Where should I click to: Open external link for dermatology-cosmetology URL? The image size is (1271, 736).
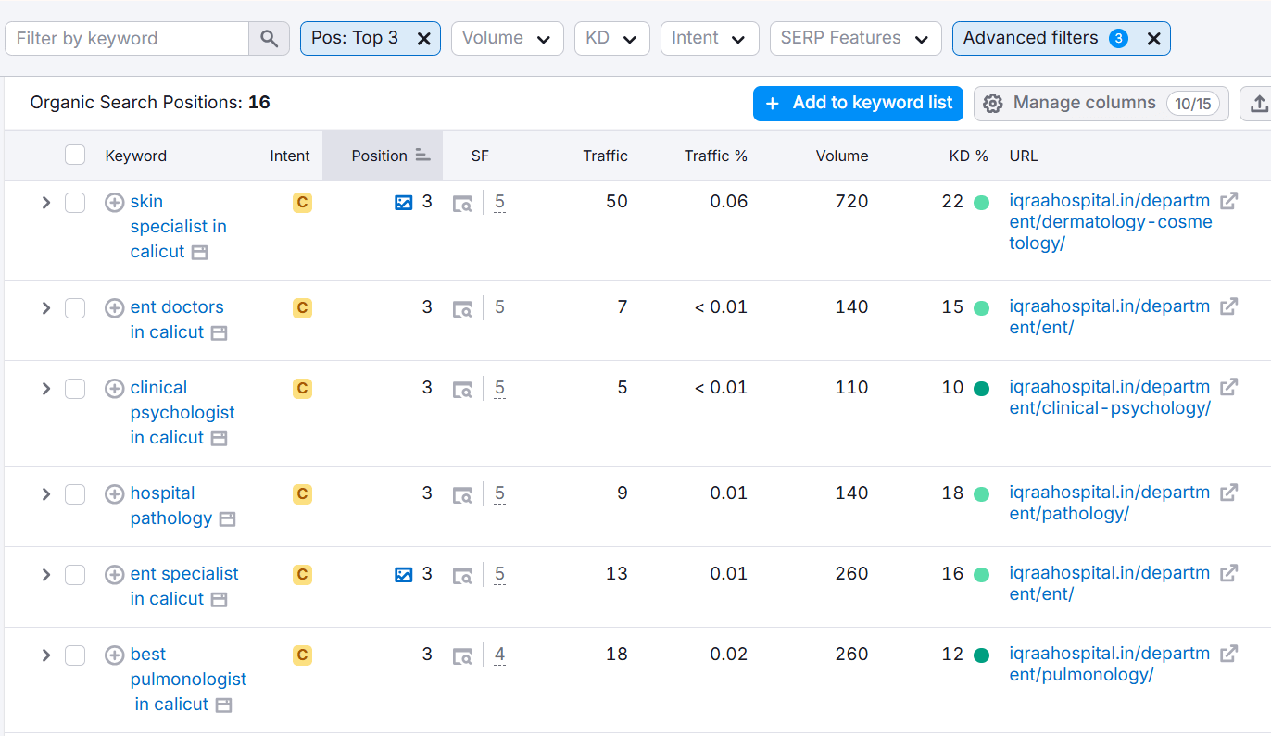(x=1228, y=201)
